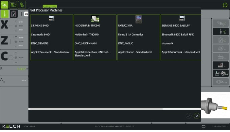This screenshot has width=230, height=132.
Task: Open the clipboard measuring protocol icon
Action: pyautogui.click(x=14, y=14)
